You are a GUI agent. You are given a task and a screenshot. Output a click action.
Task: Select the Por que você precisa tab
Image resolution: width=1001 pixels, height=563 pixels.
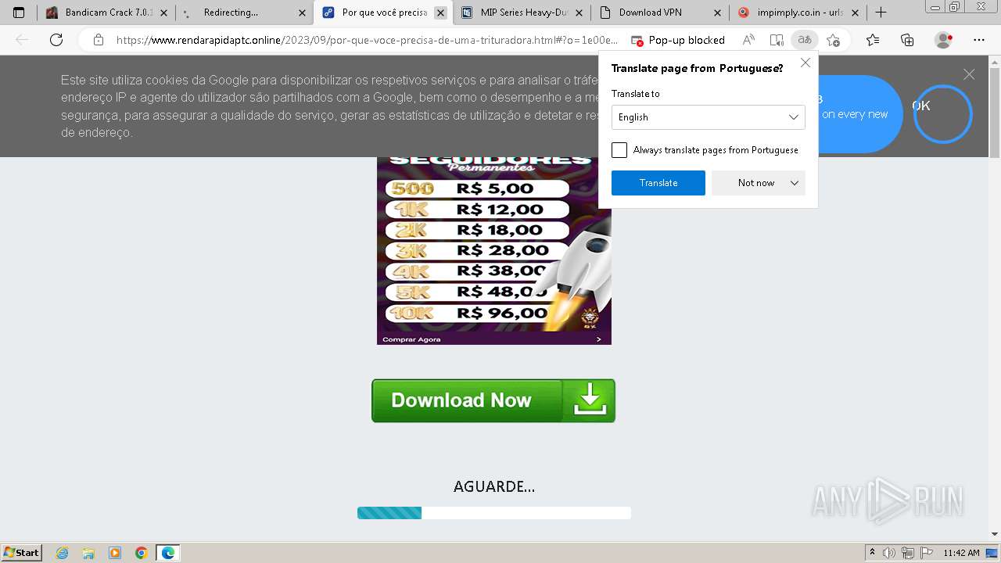[382, 13]
